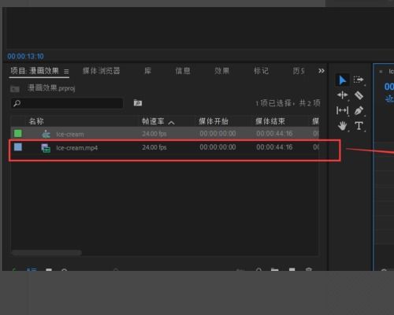Click green label swatch of Ice-cream sequence

[x=18, y=133]
